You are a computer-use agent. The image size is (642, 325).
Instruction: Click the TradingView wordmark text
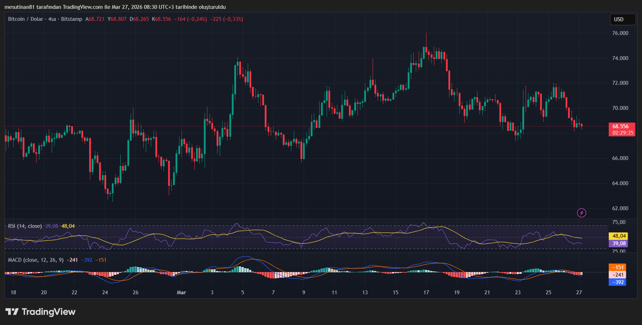coord(48,312)
